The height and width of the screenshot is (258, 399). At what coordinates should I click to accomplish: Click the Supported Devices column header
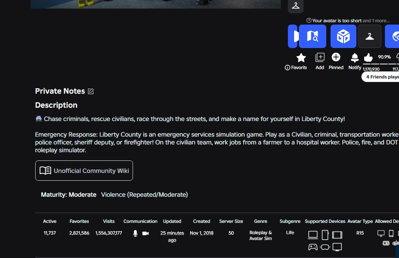(325, 221)
